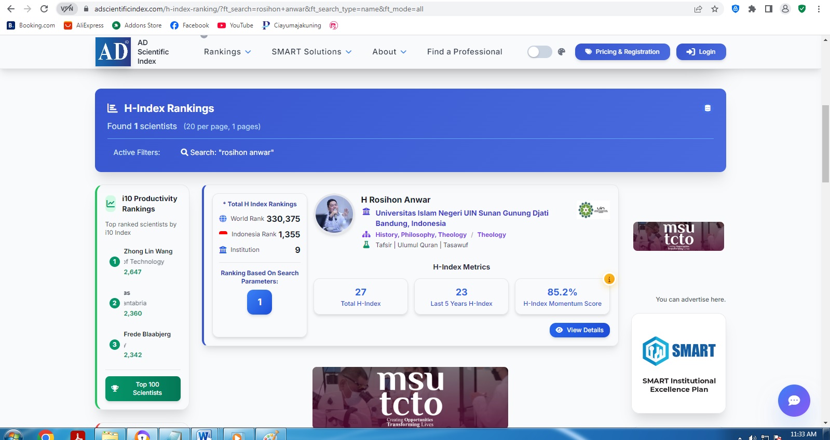Reload the page with the refresh icon
The image size is (830, 440).
tap(44, 9)
